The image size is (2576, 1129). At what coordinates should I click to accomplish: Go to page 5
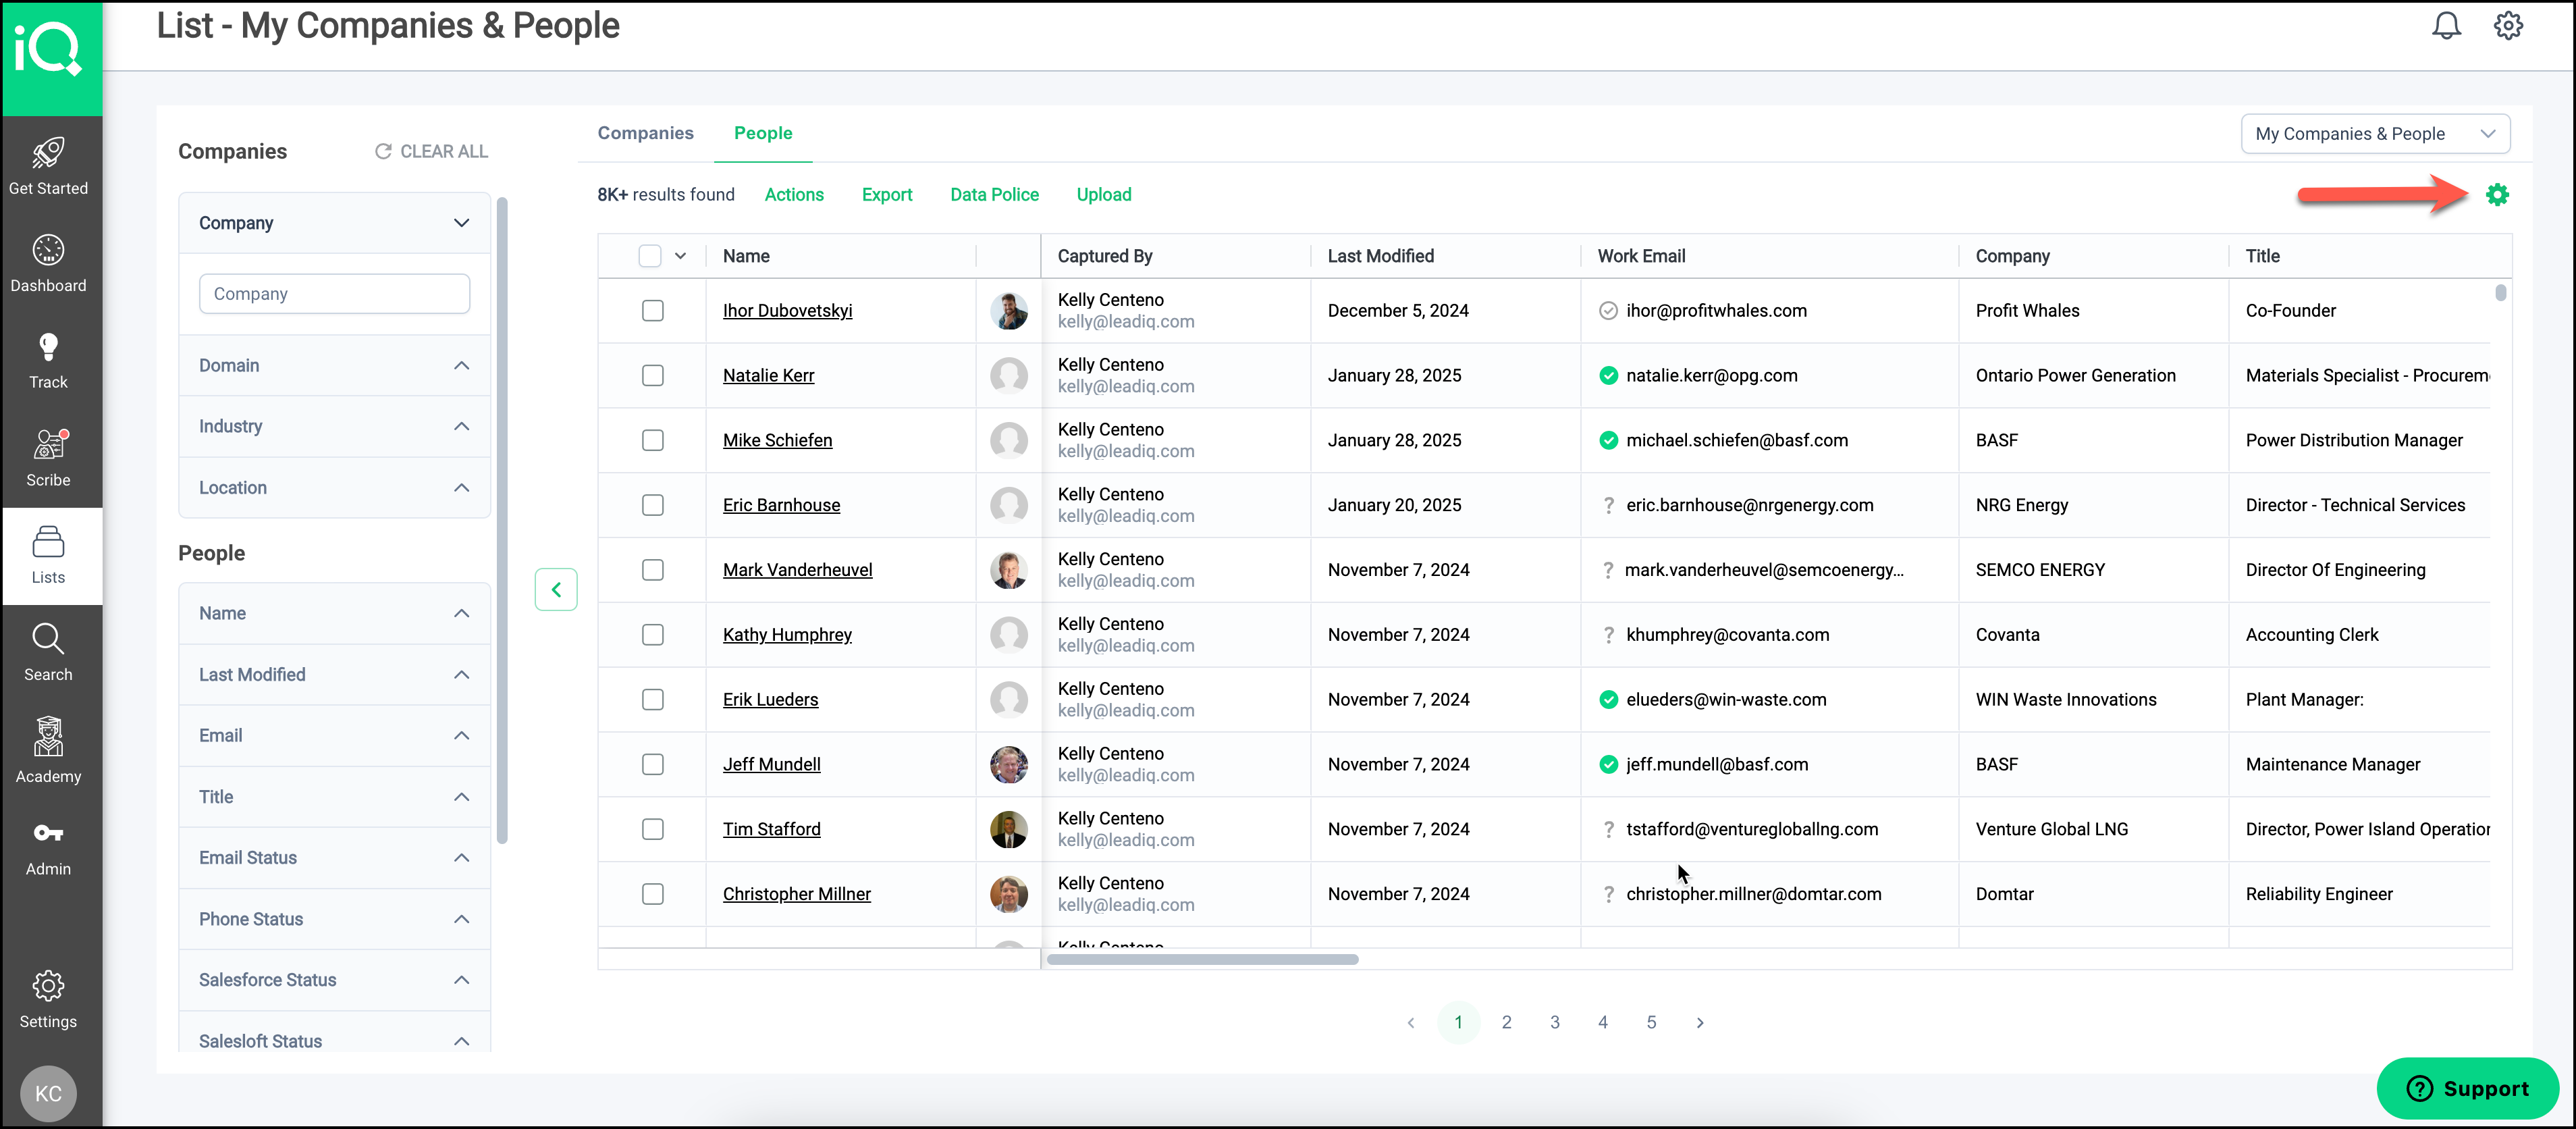1651,1022
